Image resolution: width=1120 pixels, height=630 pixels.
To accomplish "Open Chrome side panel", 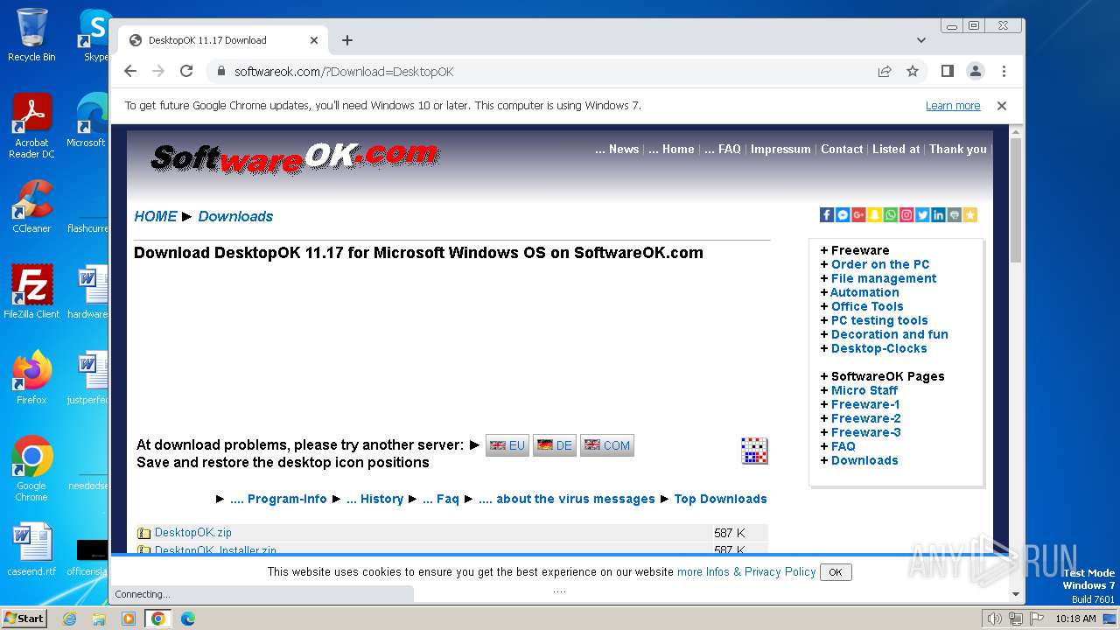I will point(947,71).
